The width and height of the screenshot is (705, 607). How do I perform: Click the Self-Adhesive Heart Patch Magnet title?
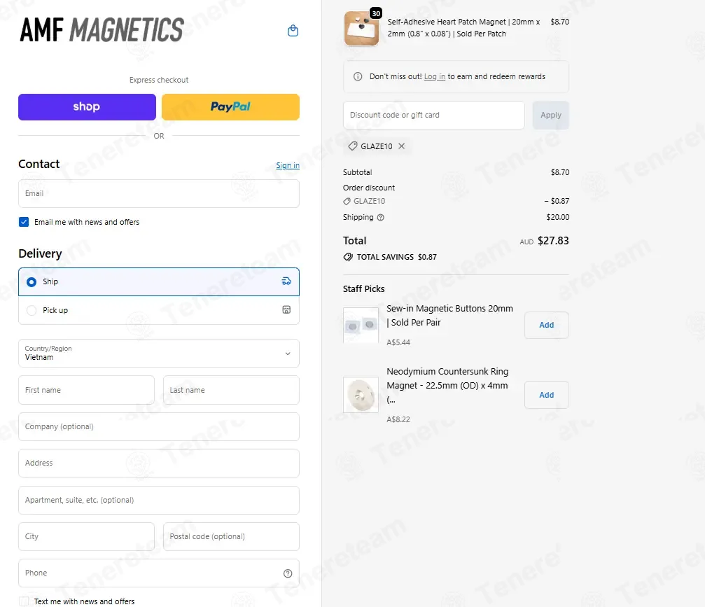tap(463, 28)
